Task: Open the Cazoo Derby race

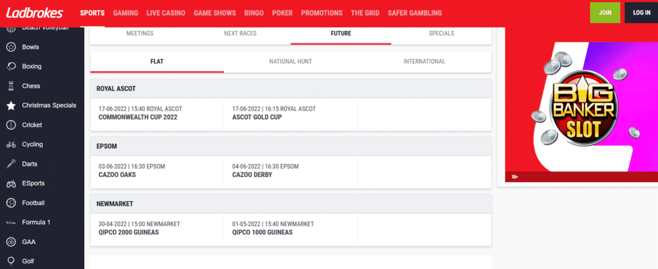Action: tap(290, 171)
